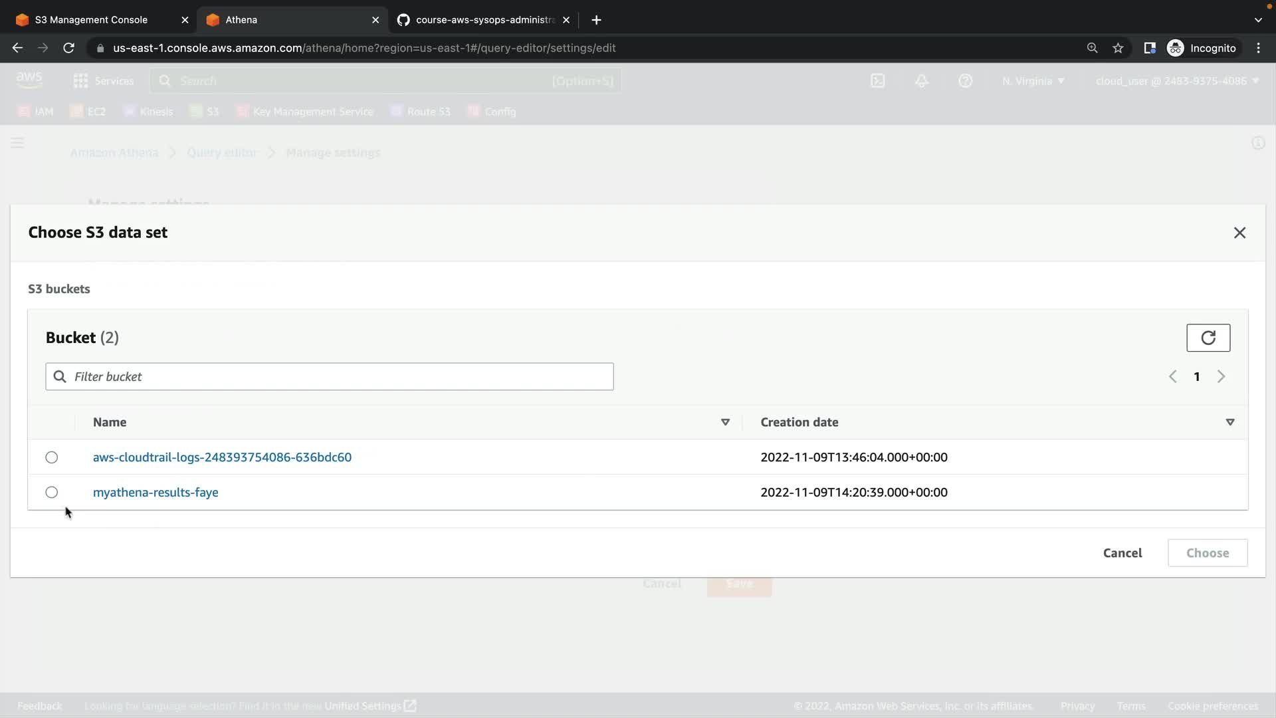
Task: Click the browser back arrow
Action: [x=18, y=48]
